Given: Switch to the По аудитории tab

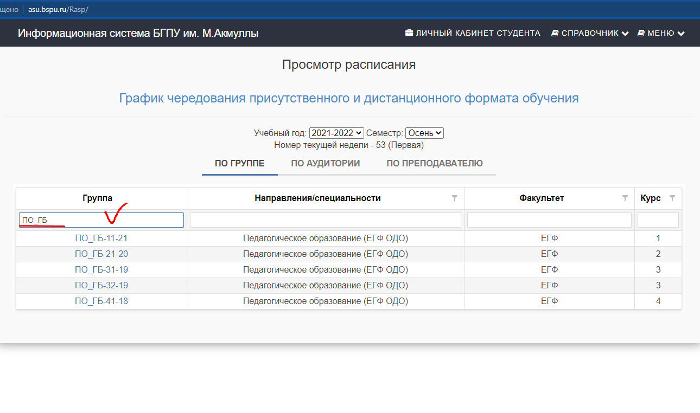Looking at the screenshot, I should click(x=326, y=163).
